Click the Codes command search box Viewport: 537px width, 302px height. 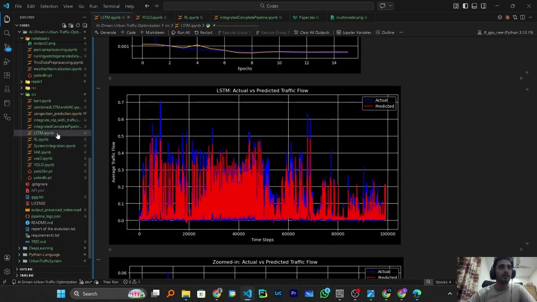(x=268, y=6)
